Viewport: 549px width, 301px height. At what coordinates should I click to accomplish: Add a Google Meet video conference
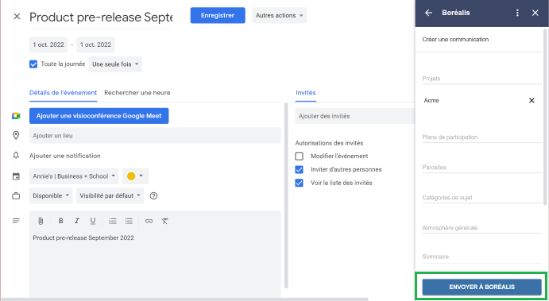(99, 116)
